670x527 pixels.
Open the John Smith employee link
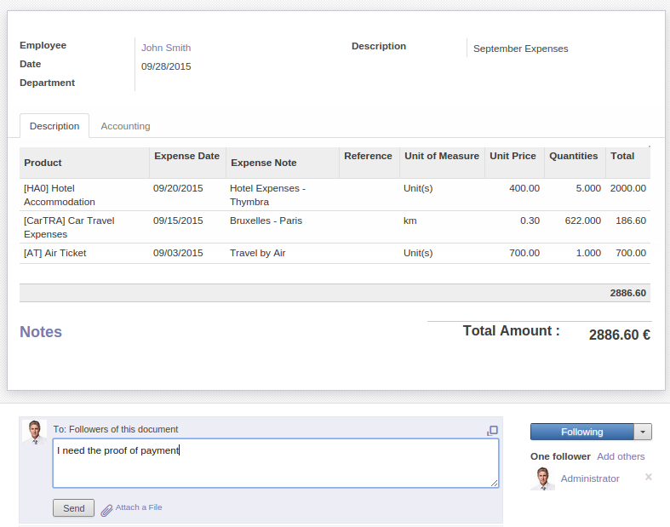click(x=166, y=49)
